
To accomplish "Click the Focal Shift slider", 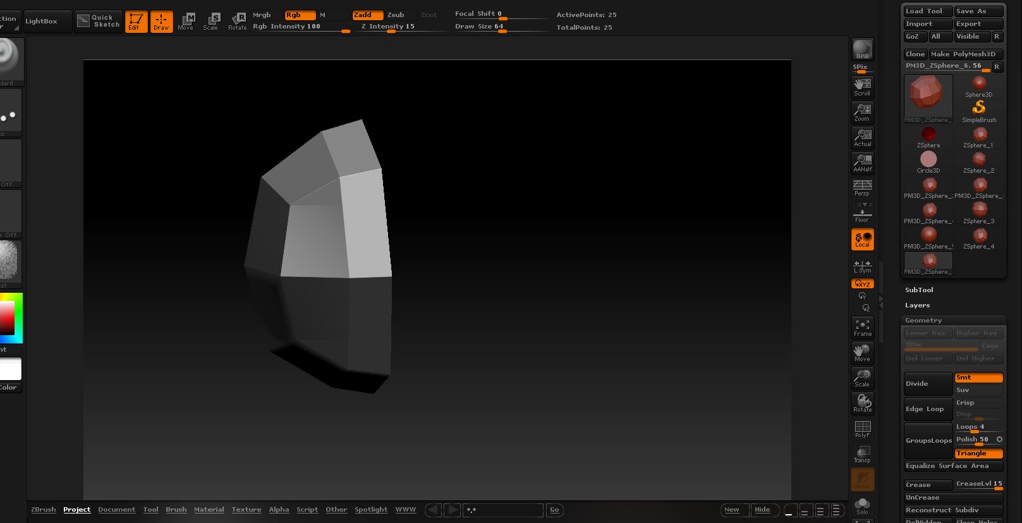I will pos(501,14).
